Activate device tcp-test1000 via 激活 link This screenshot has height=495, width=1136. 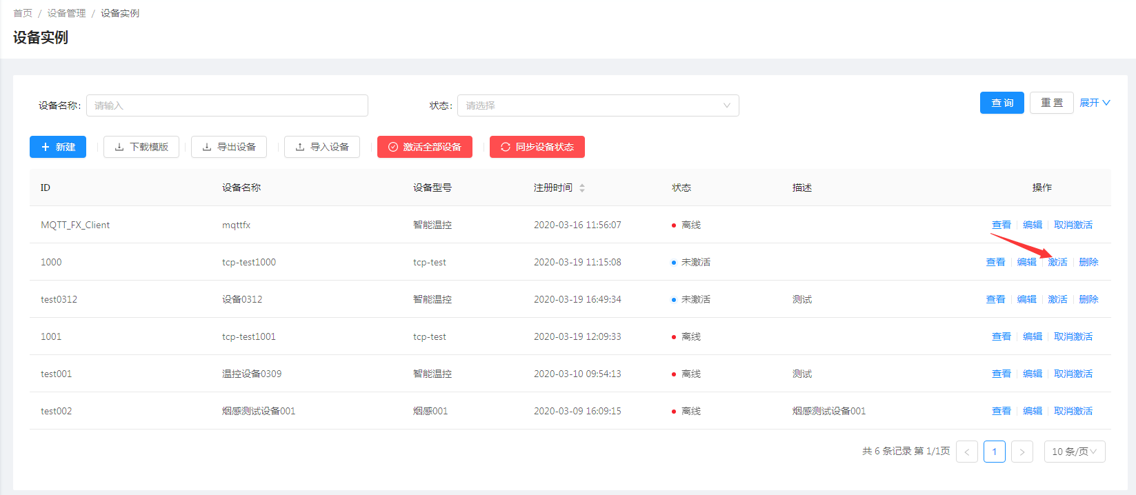(x=1057, y=262)
